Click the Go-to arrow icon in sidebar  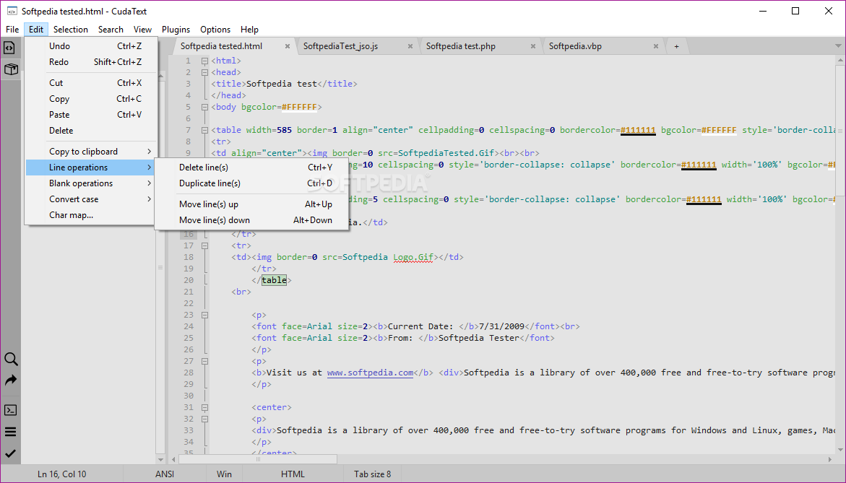11,380
